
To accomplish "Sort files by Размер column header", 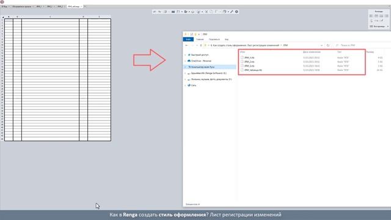I will [370, 52].
